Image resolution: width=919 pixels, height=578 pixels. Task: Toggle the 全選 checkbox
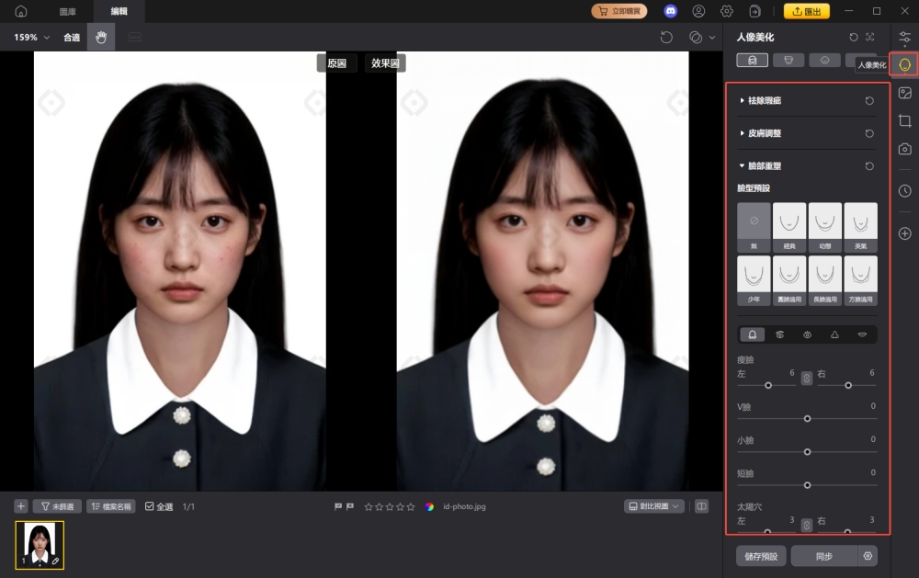(151, 506)
